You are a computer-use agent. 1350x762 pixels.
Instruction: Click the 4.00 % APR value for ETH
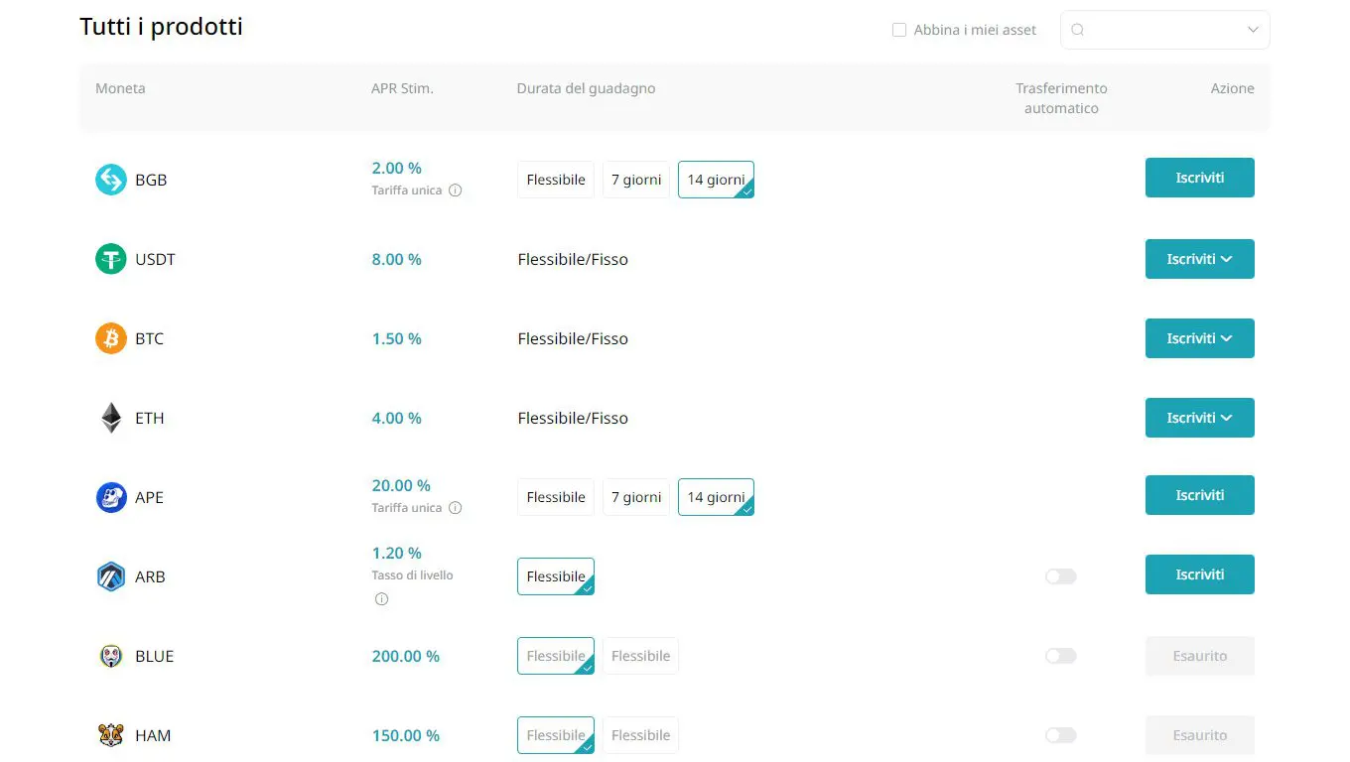pos(396,418)
